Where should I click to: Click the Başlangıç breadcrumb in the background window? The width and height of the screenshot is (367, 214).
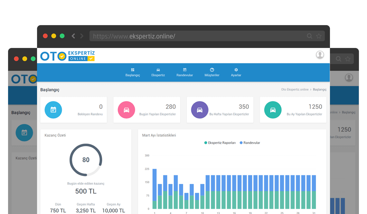tap(349, 113)
